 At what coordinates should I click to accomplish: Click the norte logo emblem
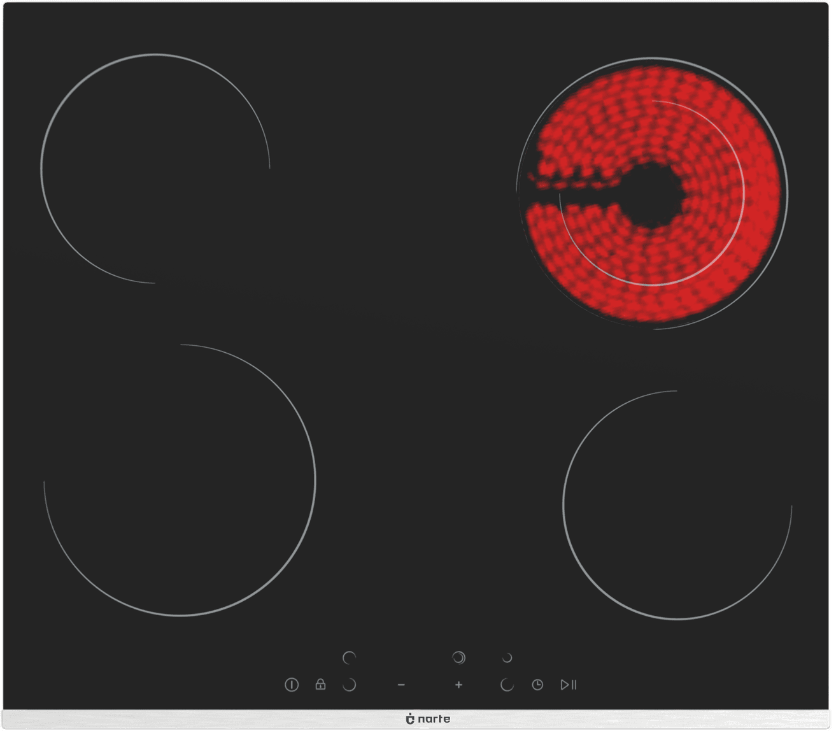409,719
